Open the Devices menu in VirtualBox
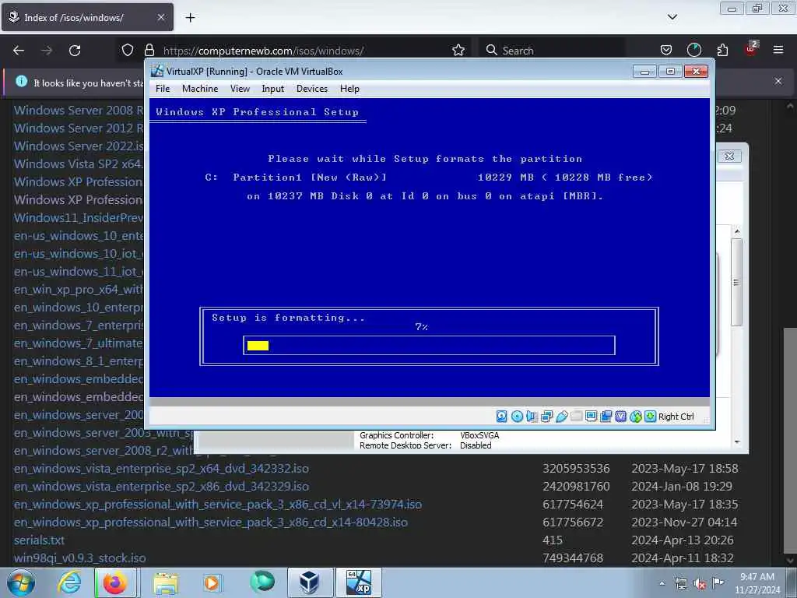The width and height of the screenshot is (797, 598). pyautogui.click(x=312, y=89)
